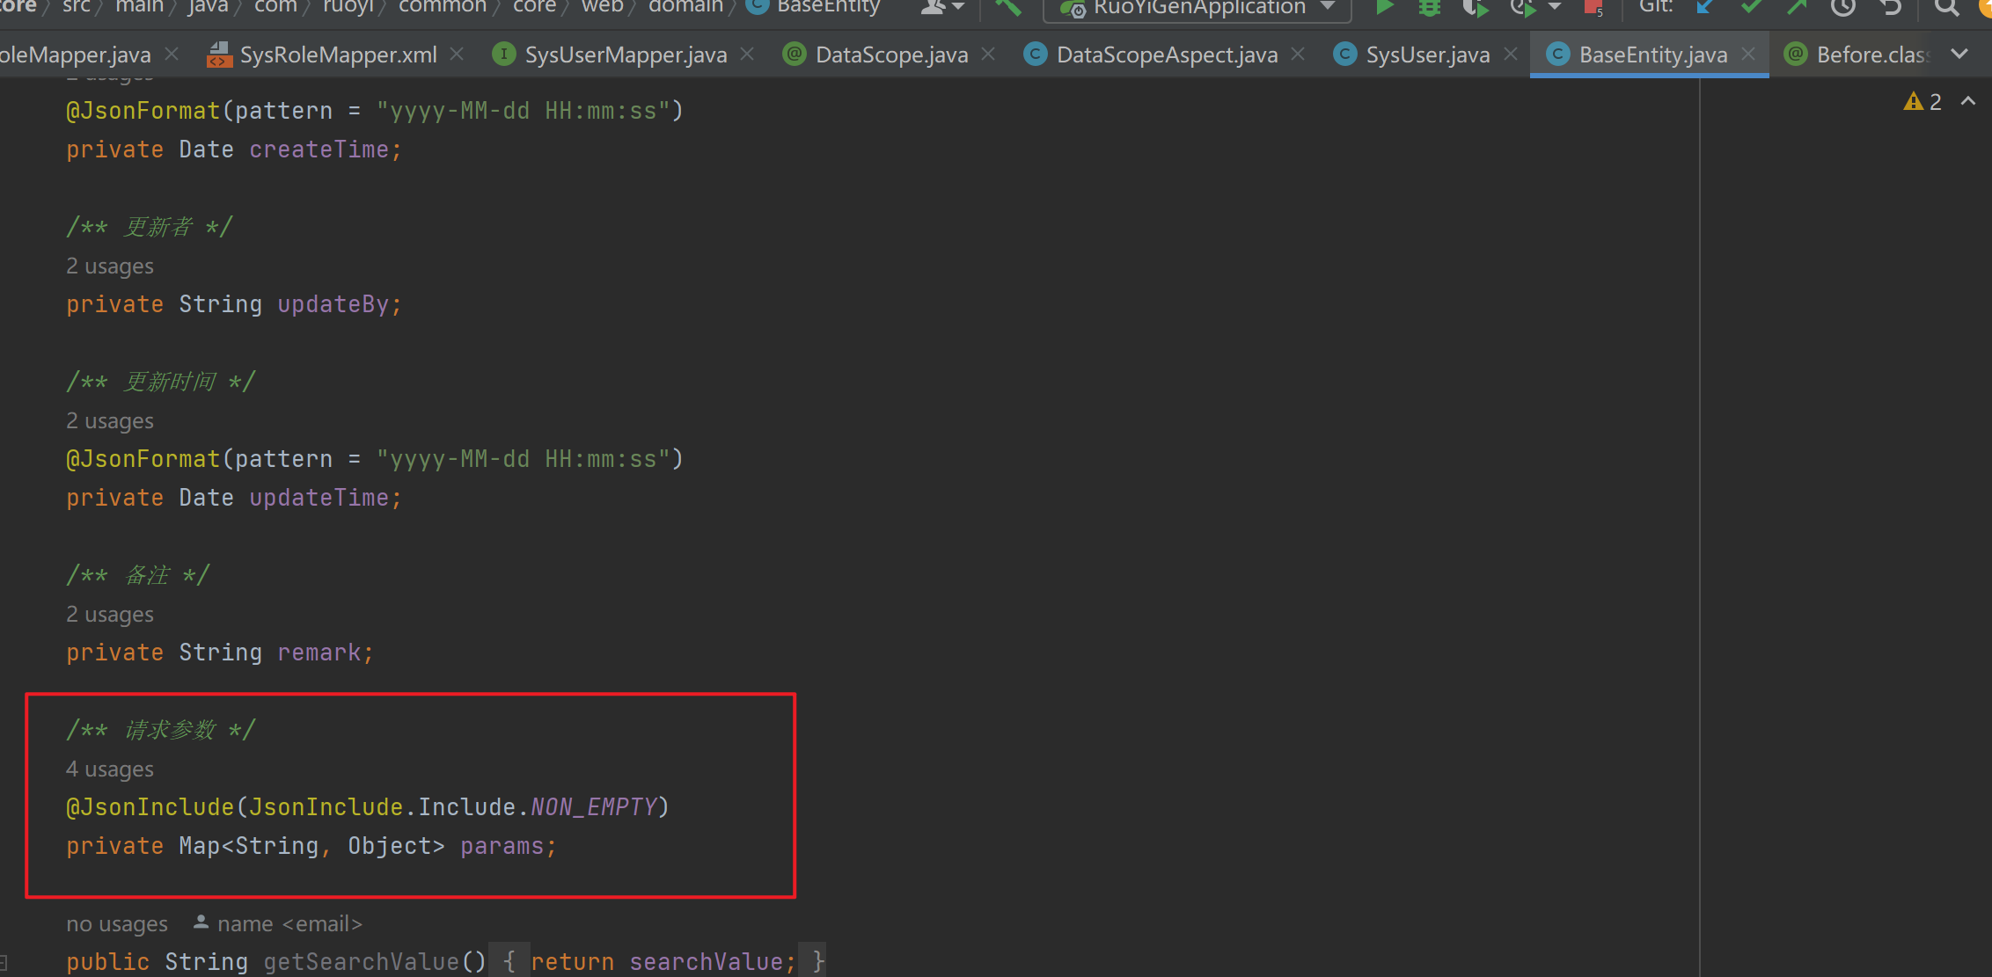Click the '4 usages' hint above params
This screenshot has height=977, width=1992.
pos(110,769)
